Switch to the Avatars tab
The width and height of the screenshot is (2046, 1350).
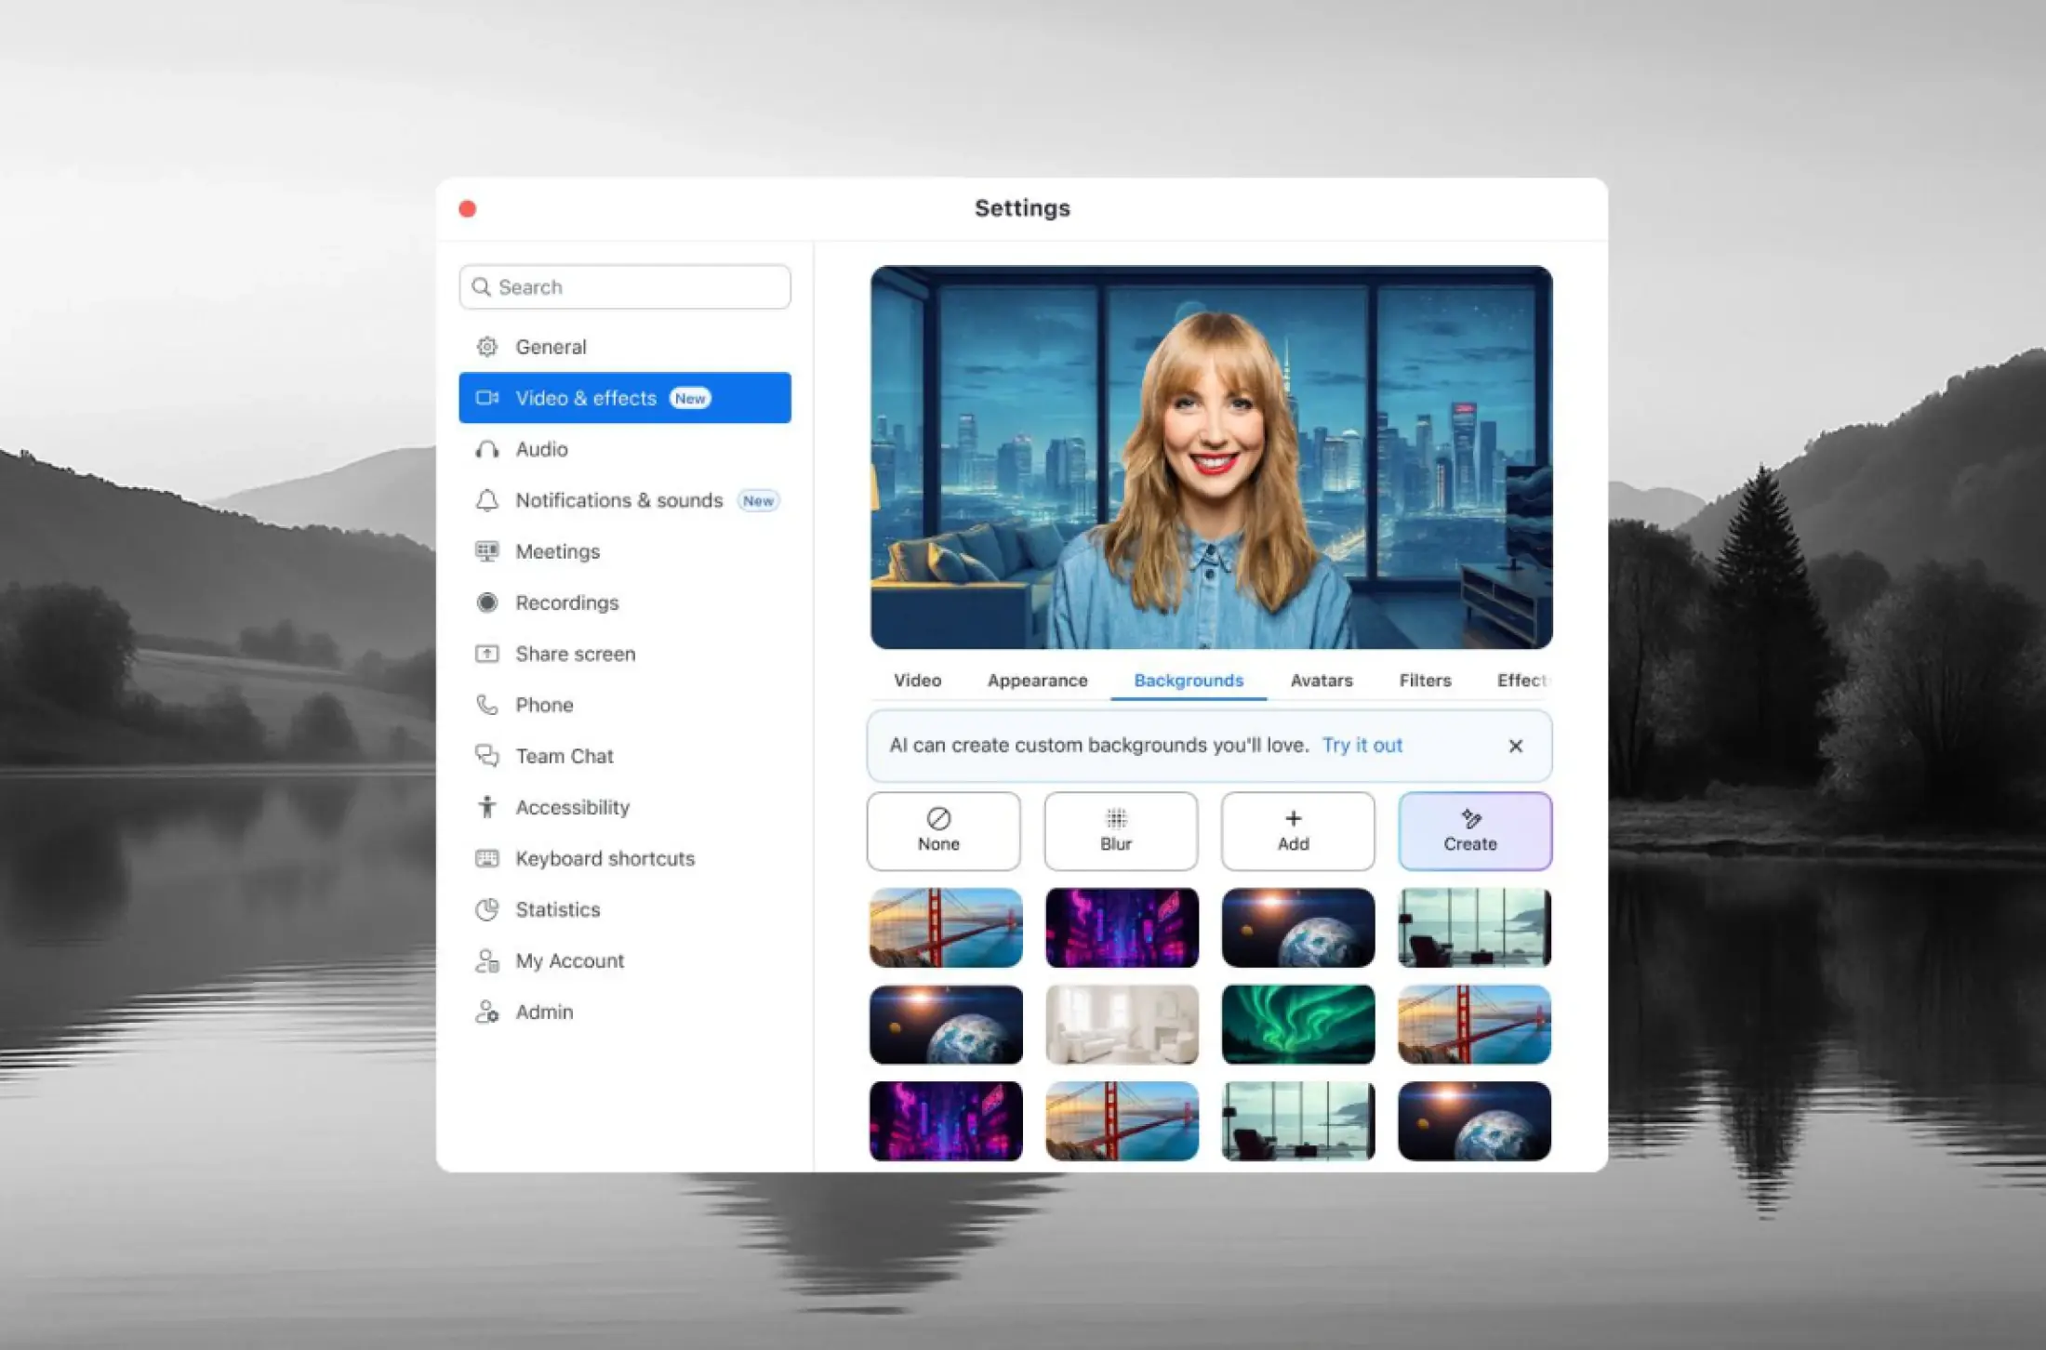click(1321, 681)
